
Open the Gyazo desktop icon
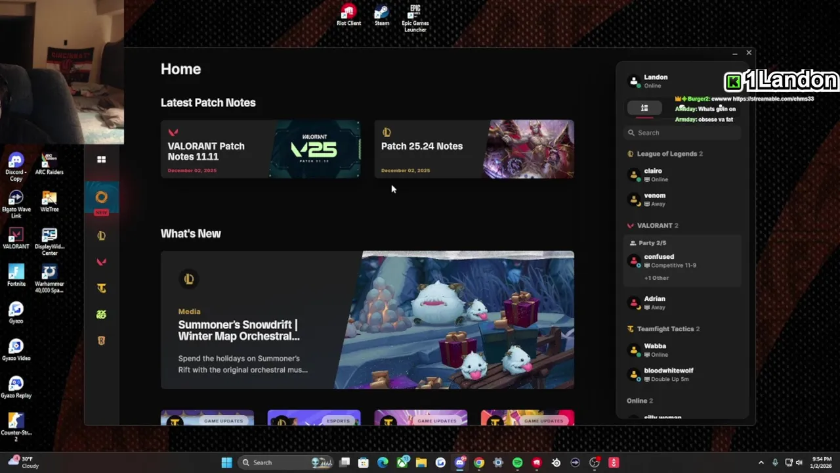point(16,313)
